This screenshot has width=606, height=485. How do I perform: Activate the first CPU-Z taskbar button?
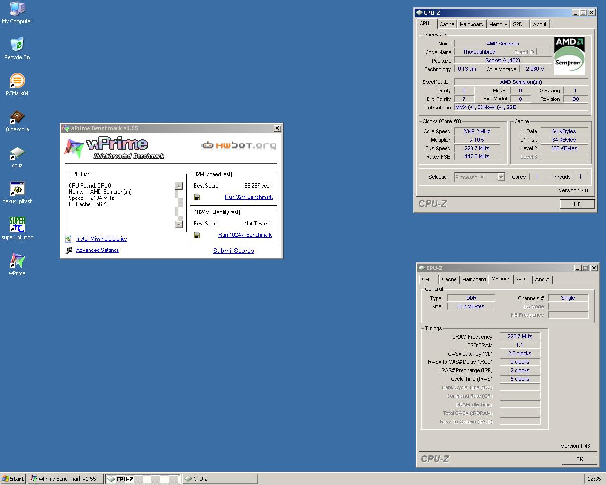[143, 479]
